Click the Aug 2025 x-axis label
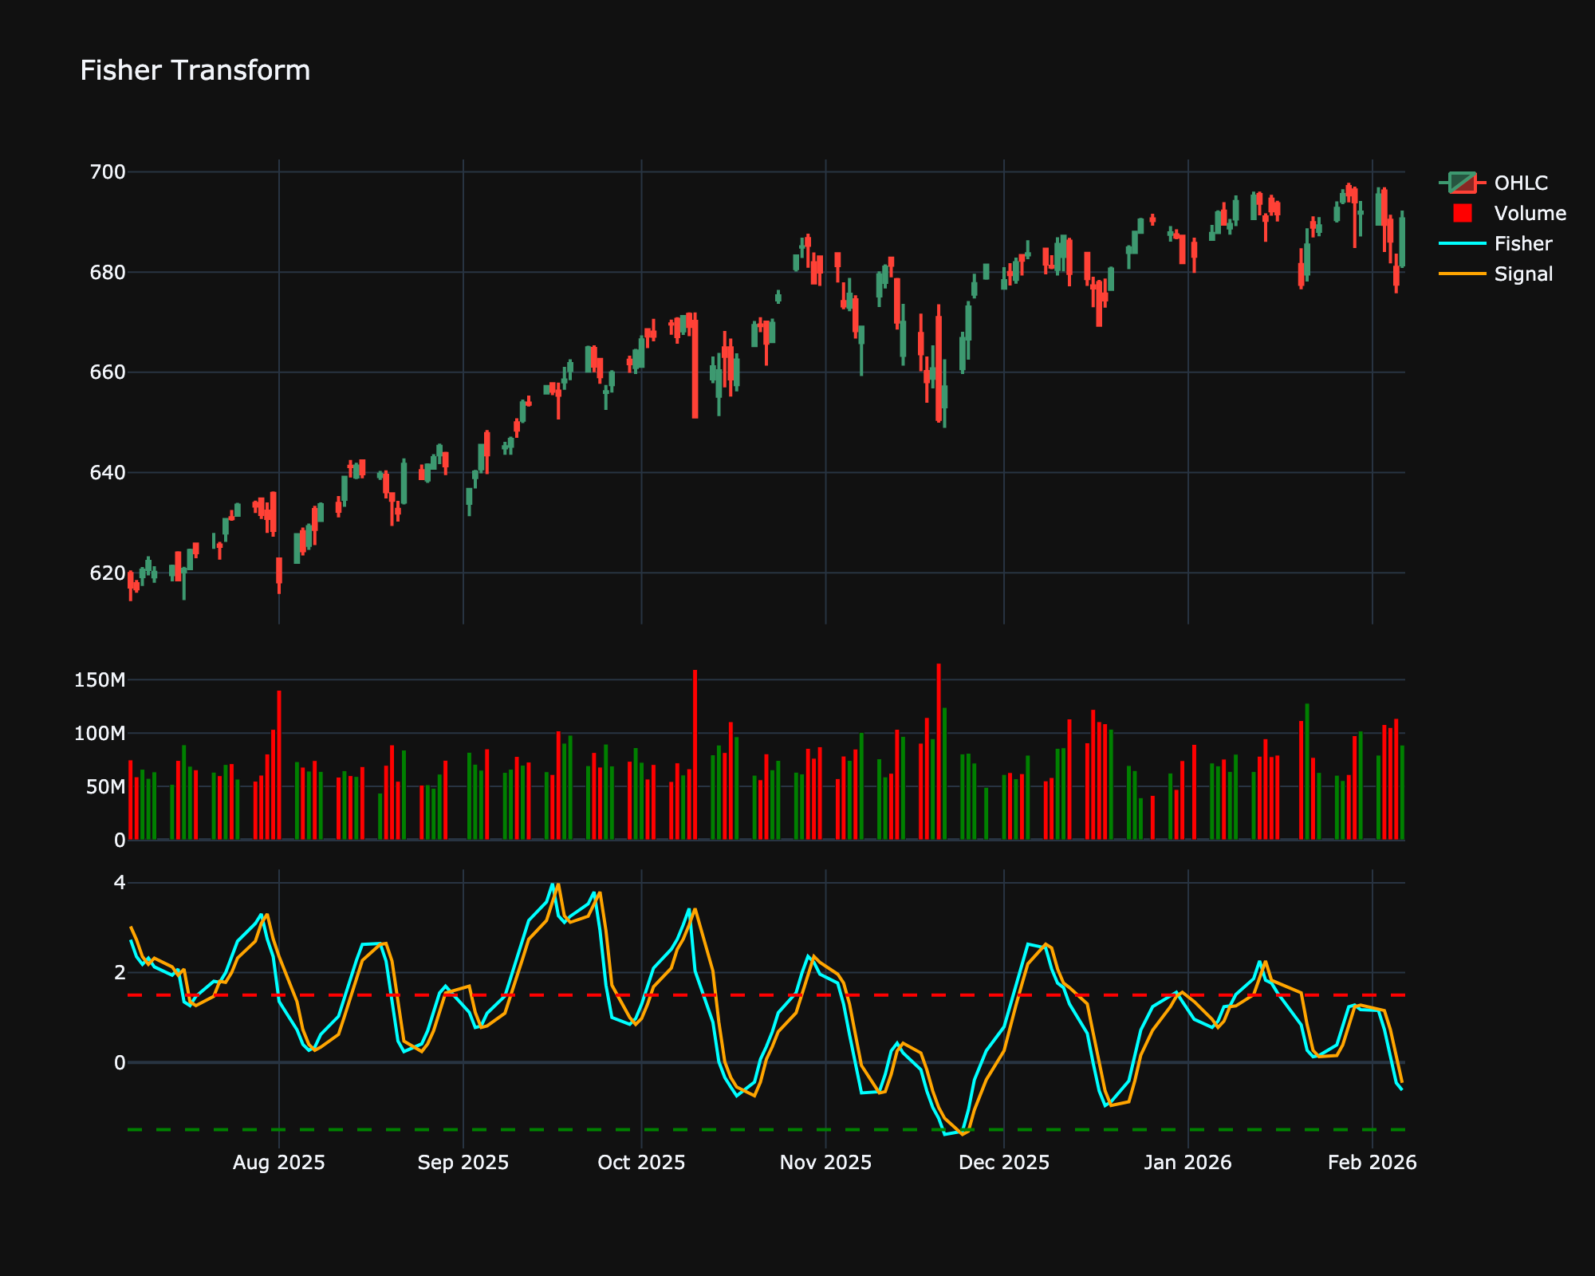The image size is (1595, 1276). 278,1163
